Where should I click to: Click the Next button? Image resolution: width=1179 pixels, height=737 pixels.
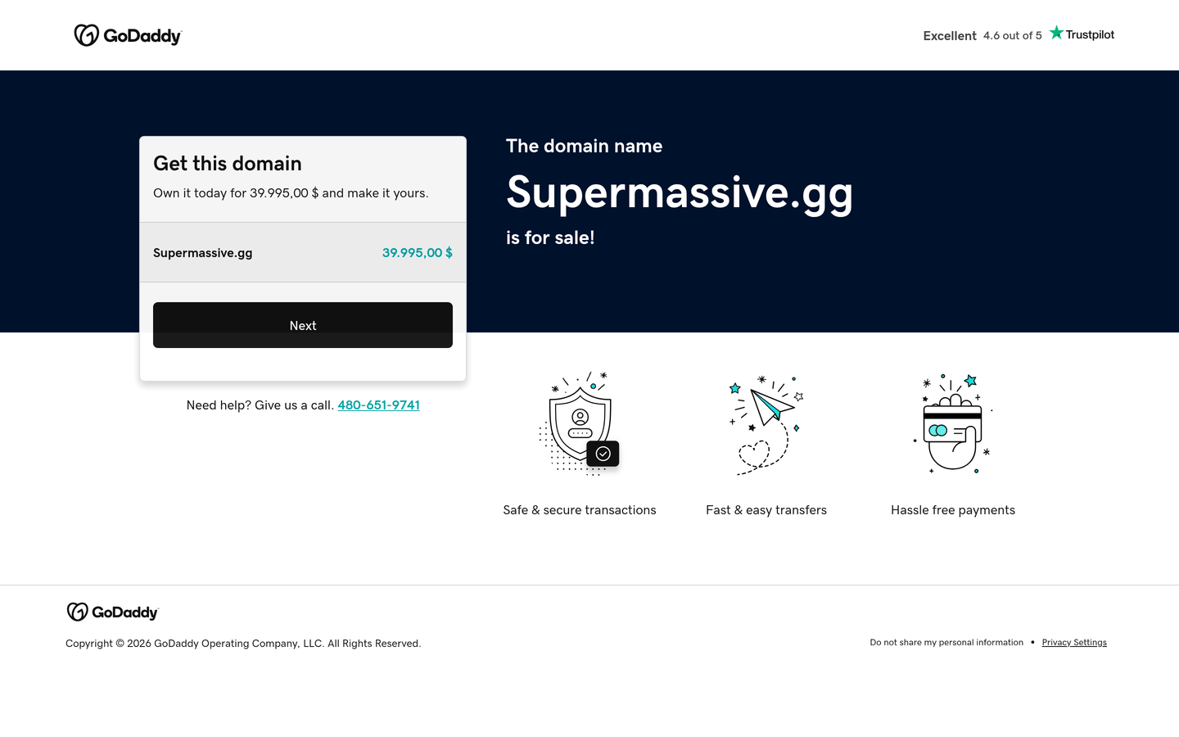pos(303,325)
